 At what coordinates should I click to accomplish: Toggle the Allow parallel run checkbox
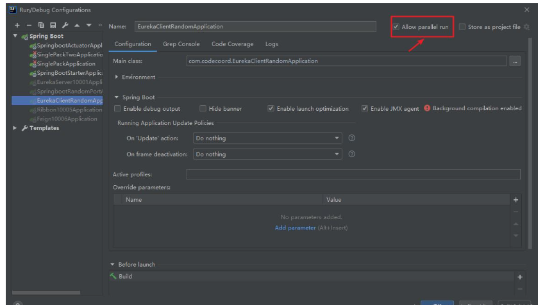[x=396, y=27]
